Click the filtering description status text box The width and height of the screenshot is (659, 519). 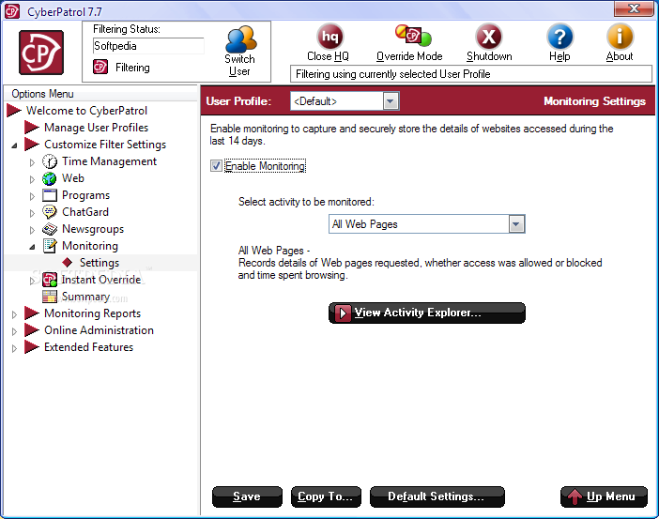[x=470, y=74]
